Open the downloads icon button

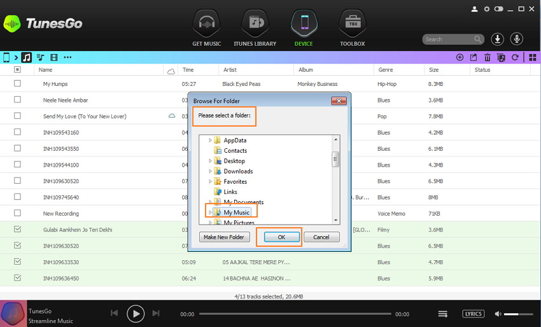tap(498, 39)
